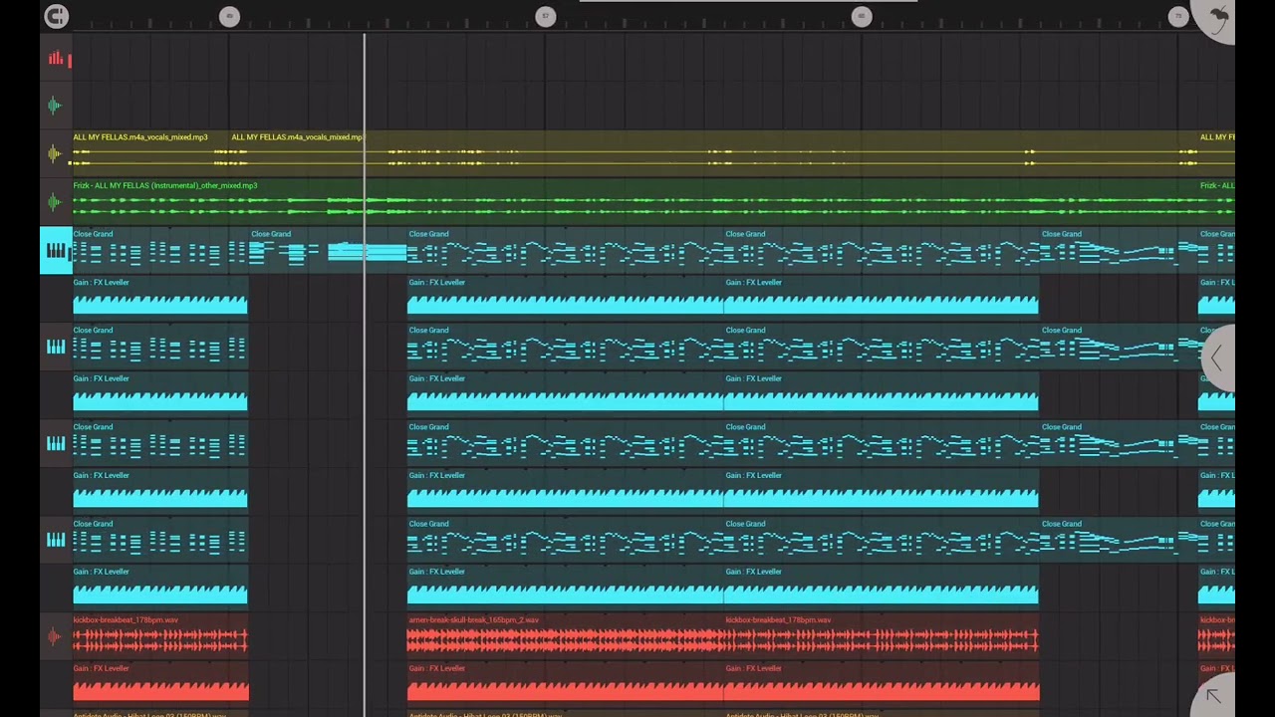The width and height of the screenshot is (1275, 717).
Task: Select fourth piano track's Close Grand clip at start
Action: (160, 540)
